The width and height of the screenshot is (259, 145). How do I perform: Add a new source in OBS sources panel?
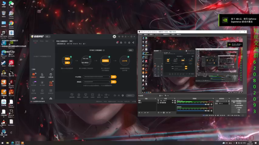pyautogui.click(x=158, y=112)
